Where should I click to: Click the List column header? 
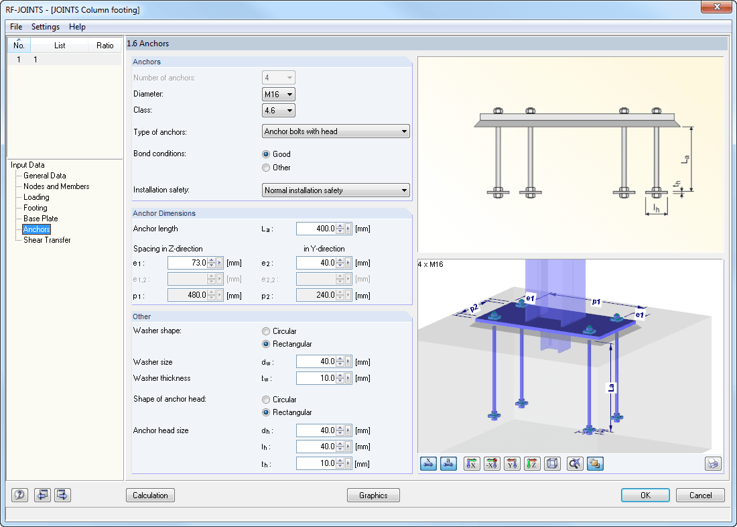59,45
